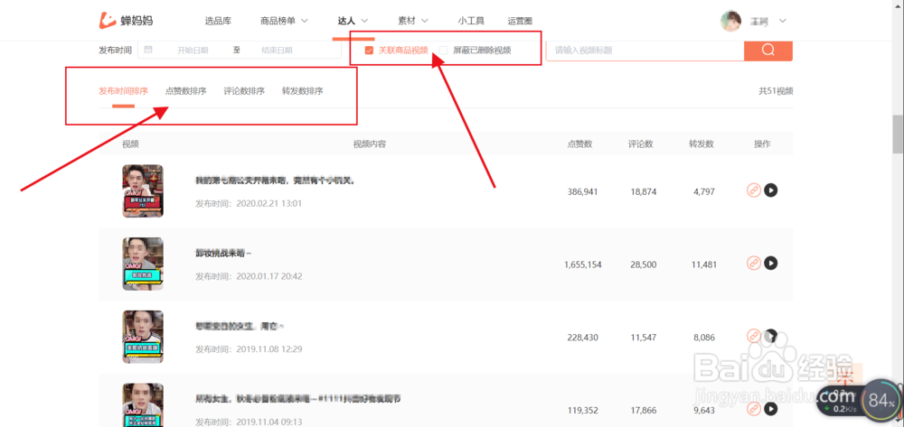Image resolution: width=904 pixels, height=427 pixels.
Task: Click the orange search magnifier button
Action: [x=767, y=51]
